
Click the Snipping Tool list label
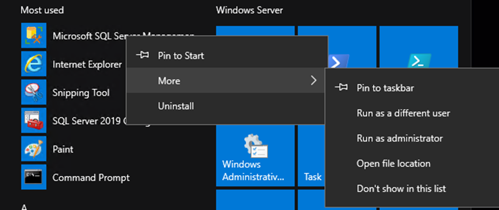[x=81, y=93]
